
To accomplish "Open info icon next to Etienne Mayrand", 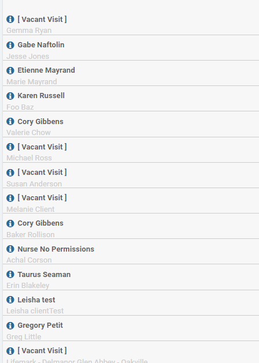I will (10, 70).
